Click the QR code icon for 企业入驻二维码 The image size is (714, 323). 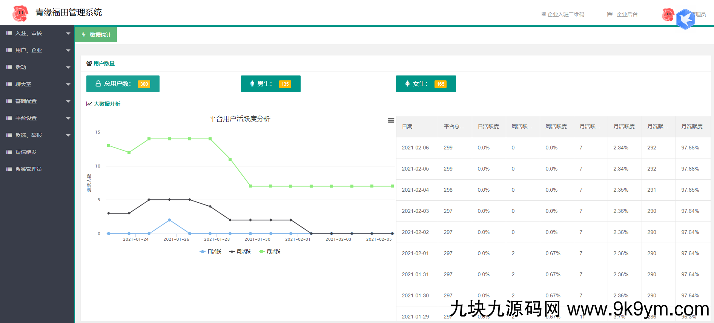pos(544,14)
